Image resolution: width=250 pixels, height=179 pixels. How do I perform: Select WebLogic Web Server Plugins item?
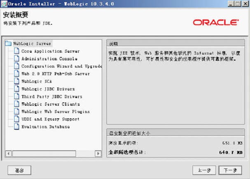56,112
